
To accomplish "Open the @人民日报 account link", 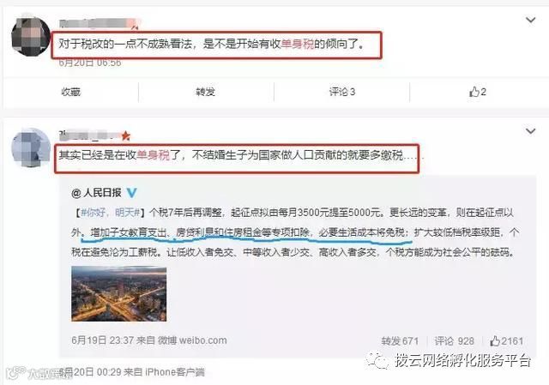I will [96, 193].
